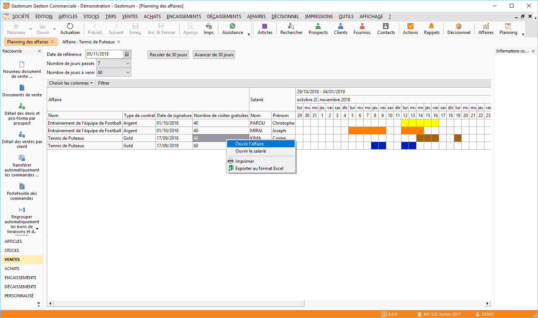Open Actions from the toolbar
Screen dimensions: 538x318
click(x=410, y=29)
